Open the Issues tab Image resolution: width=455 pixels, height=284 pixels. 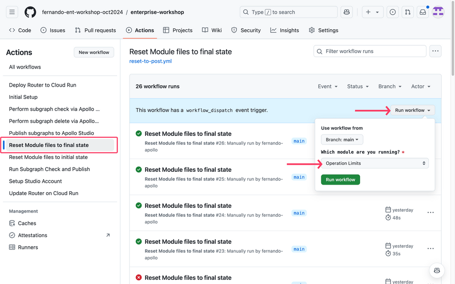(x=53, y=30)
